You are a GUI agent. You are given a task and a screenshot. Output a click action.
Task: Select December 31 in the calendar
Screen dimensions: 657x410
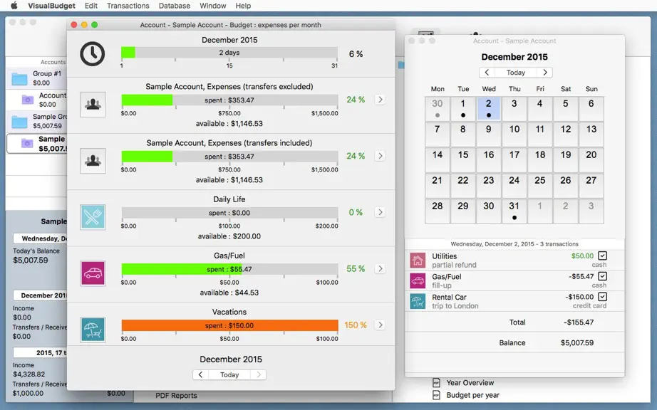(x=514, y=211)
